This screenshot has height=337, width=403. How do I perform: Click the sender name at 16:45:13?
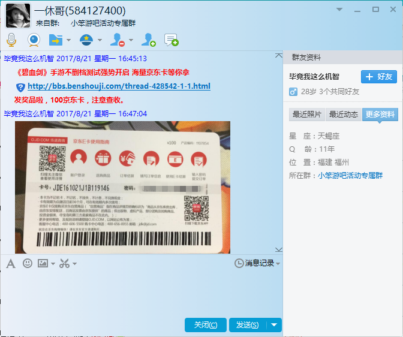pos(29,59)
